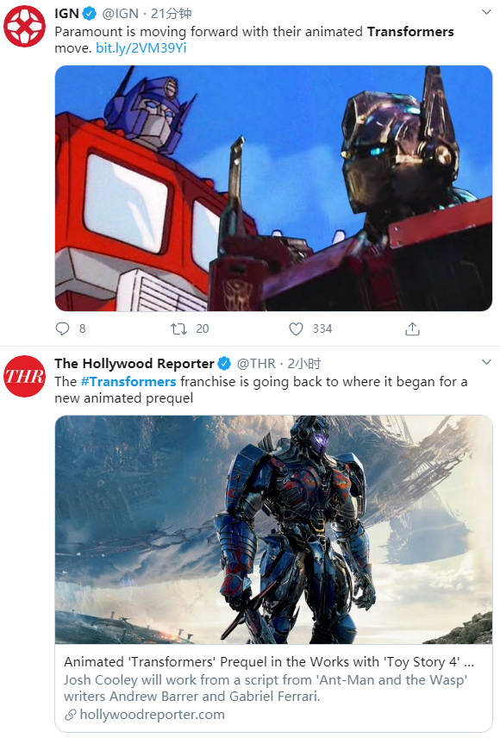Click IGN verified badge
Image resolution: width=500 pixels, height=738 pixels.
point(90,14)
